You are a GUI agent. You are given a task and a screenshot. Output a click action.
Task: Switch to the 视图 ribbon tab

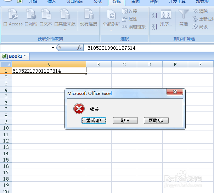pos(154,2)
